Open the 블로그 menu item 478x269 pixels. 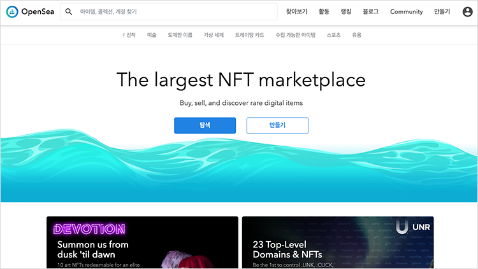pos(370,12)
